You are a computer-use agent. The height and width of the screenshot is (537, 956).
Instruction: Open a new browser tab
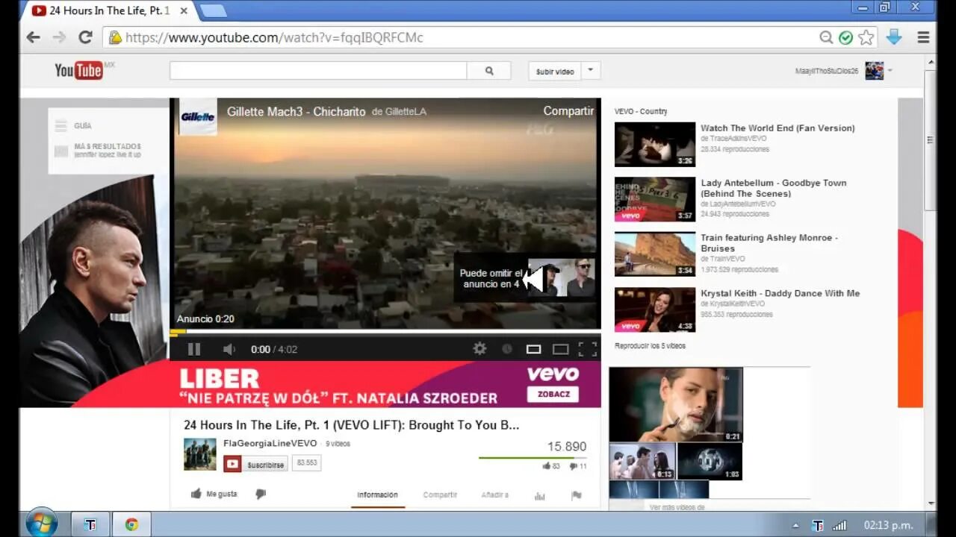pyautogui.click(x=213, y=10)
